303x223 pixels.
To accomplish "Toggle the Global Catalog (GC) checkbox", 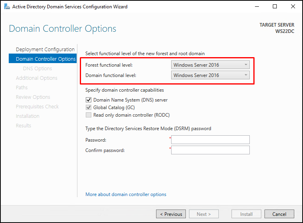I will tap(89, 108).
